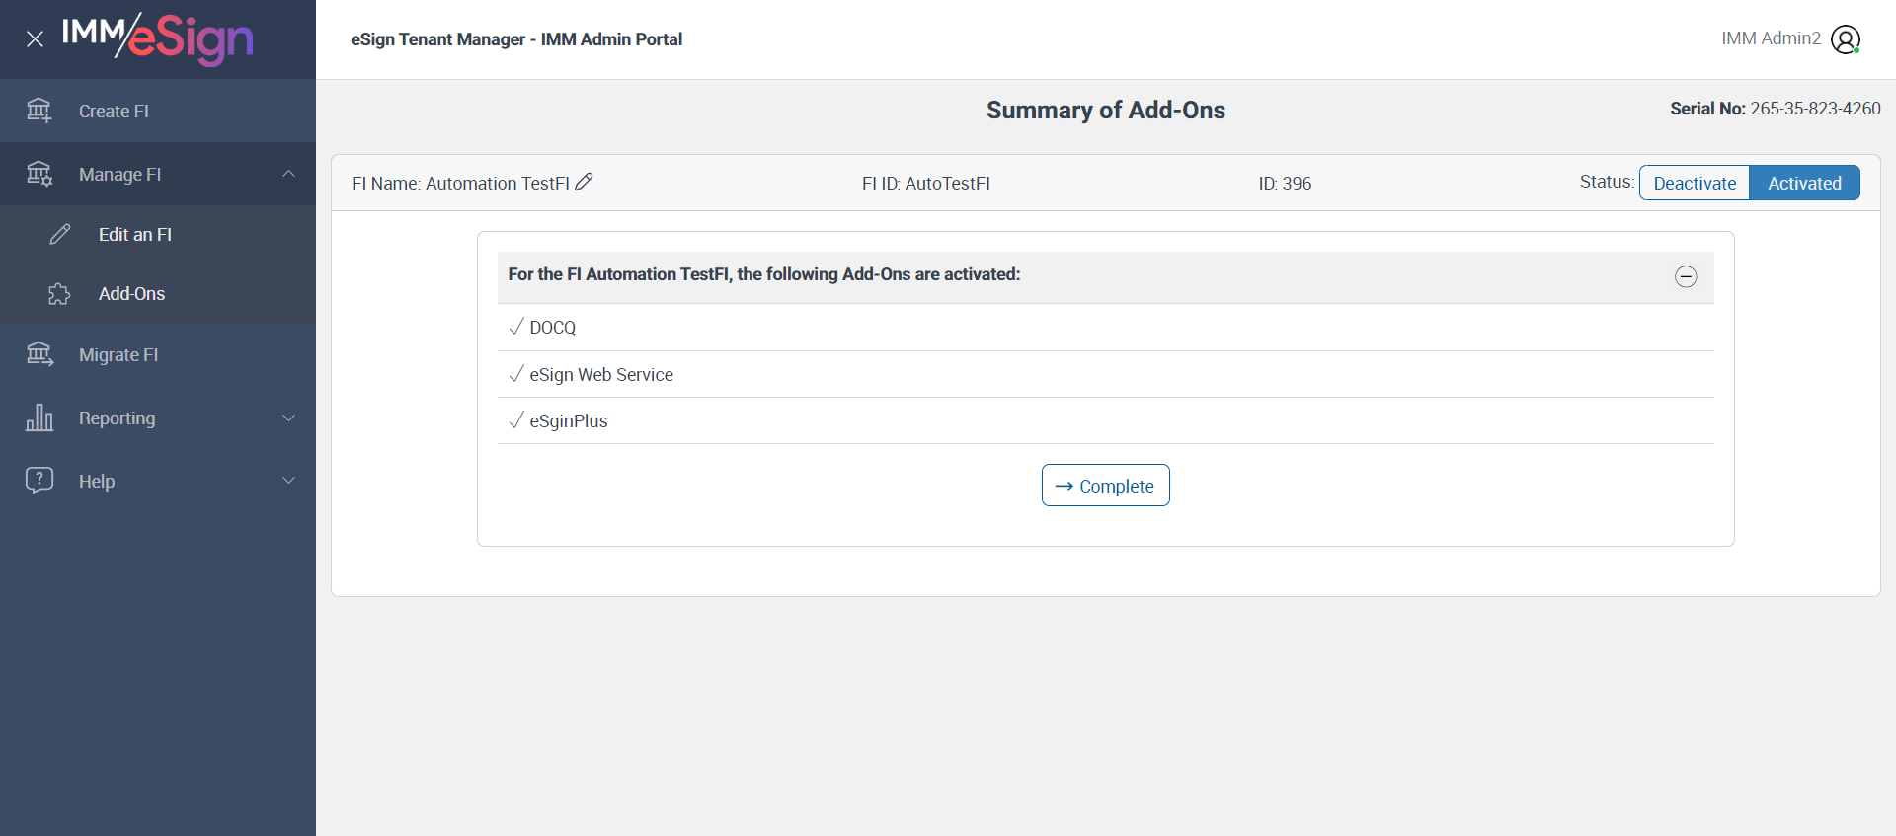
Task: Collapse the Manage FI submenu chevron
Action: click(x=289, y=174)
